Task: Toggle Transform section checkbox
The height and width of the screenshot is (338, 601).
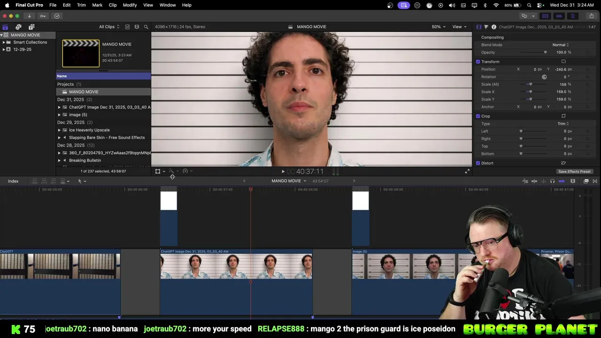Action: tap(478, 61)
